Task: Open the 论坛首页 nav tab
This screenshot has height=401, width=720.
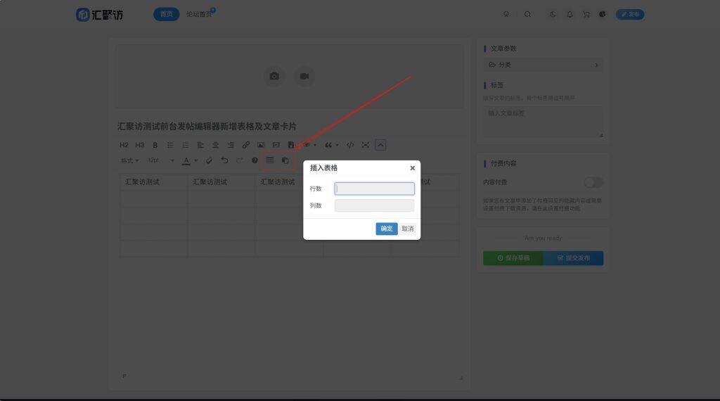Action: click(x=199, y=14)
